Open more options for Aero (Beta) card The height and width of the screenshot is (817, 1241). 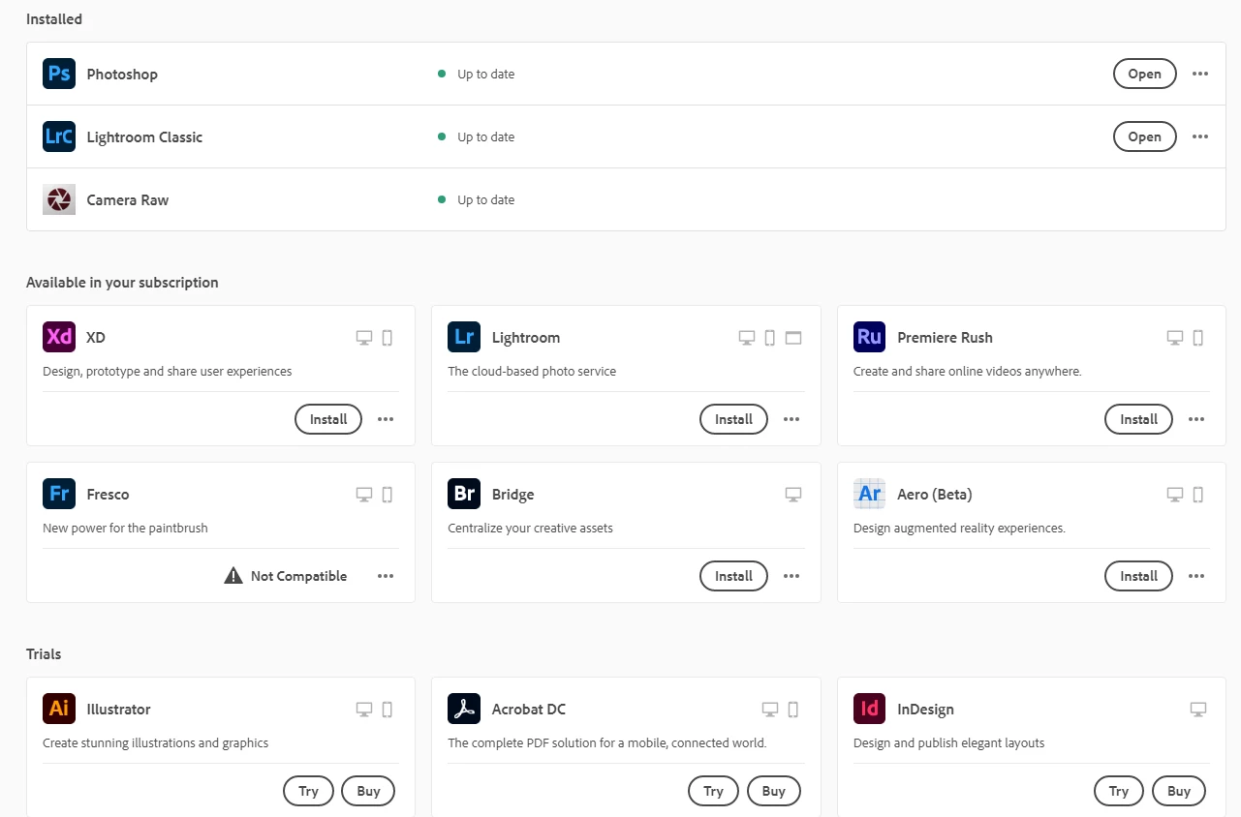click(1196, 576)
